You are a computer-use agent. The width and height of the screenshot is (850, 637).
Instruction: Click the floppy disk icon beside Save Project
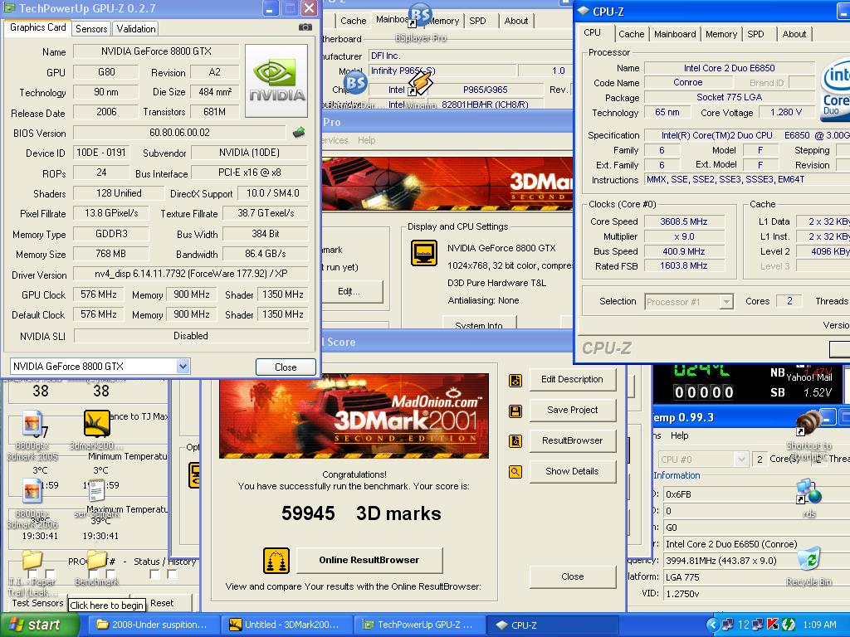click(515, 411)
